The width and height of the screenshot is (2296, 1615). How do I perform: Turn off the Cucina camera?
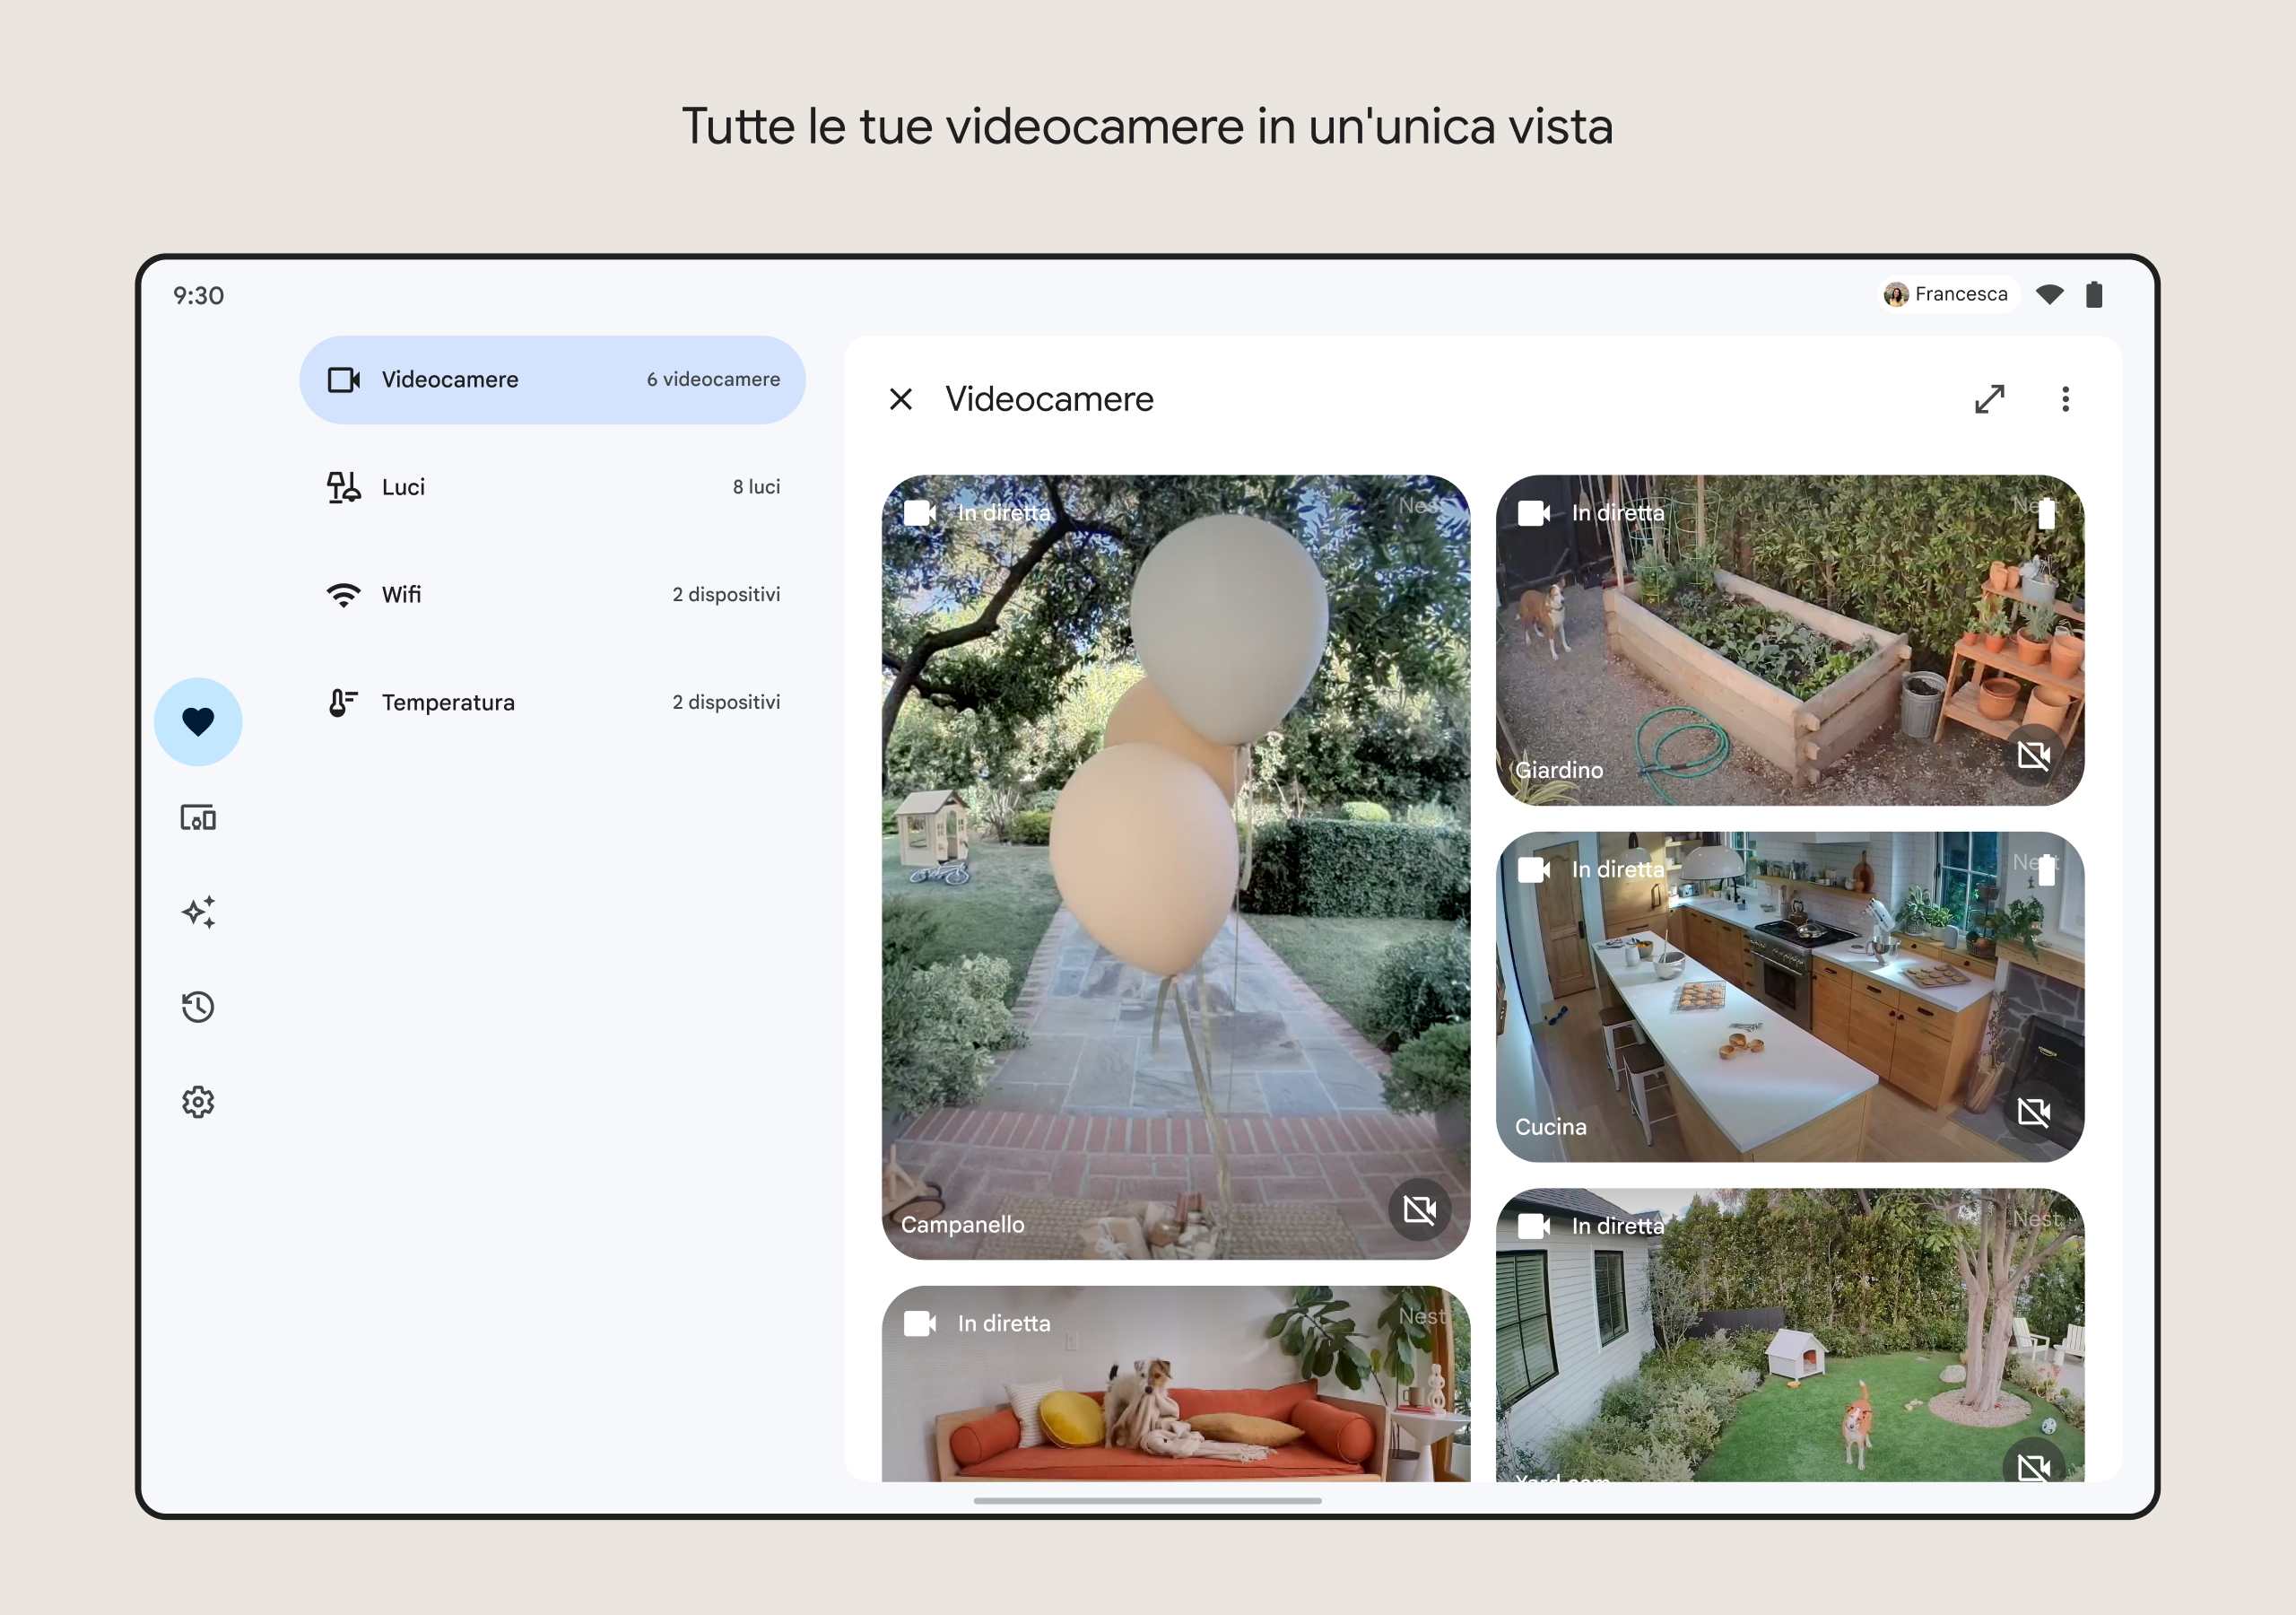2033,1112
